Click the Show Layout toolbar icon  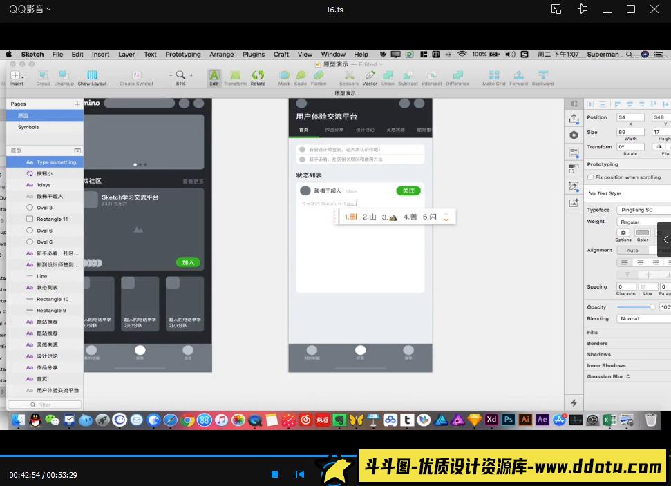click(92, 78)
